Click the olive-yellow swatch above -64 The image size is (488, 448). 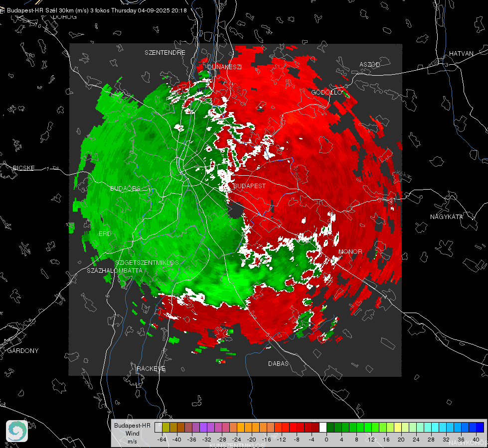point(166,427)
